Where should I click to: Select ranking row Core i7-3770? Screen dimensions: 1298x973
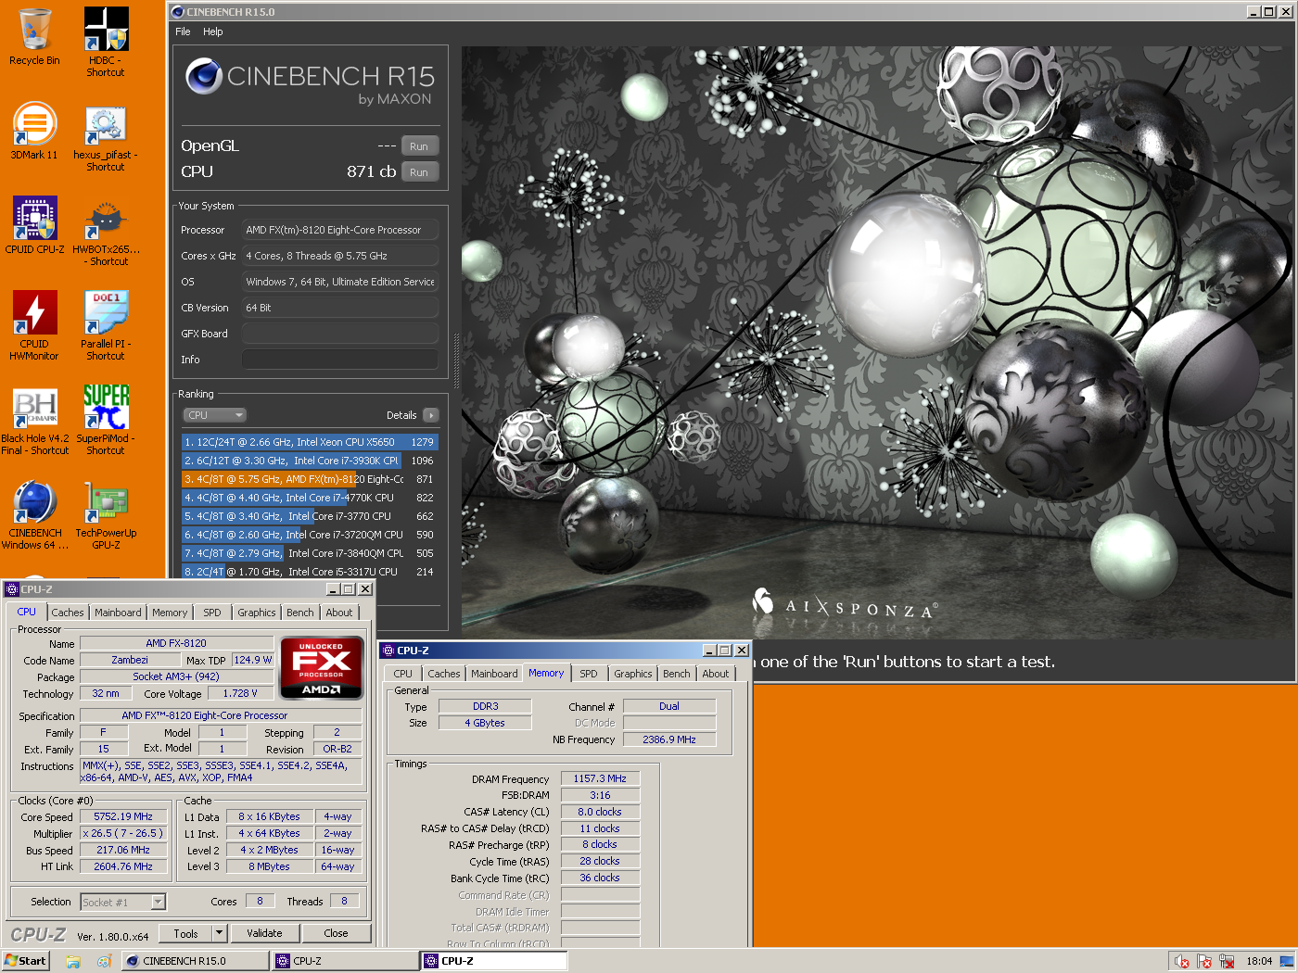[x=310, y=516]
